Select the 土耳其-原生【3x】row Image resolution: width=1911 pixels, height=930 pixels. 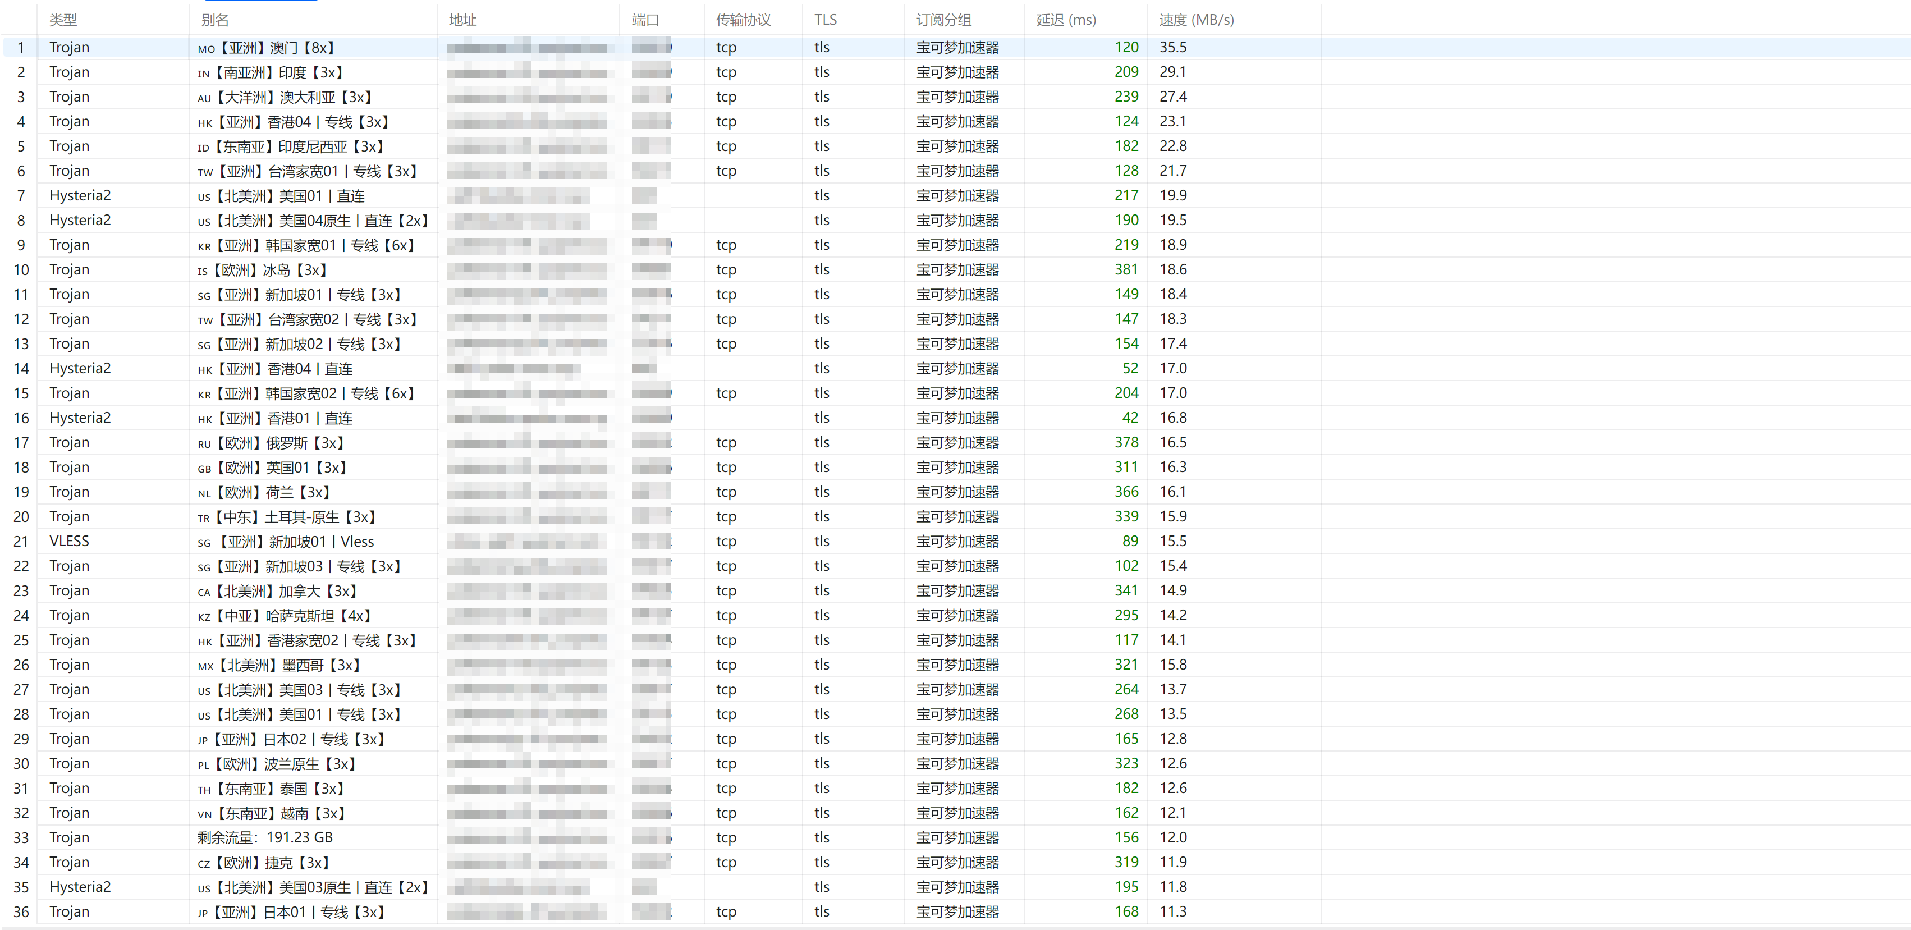pyautogui.click(x=955, y=517)
